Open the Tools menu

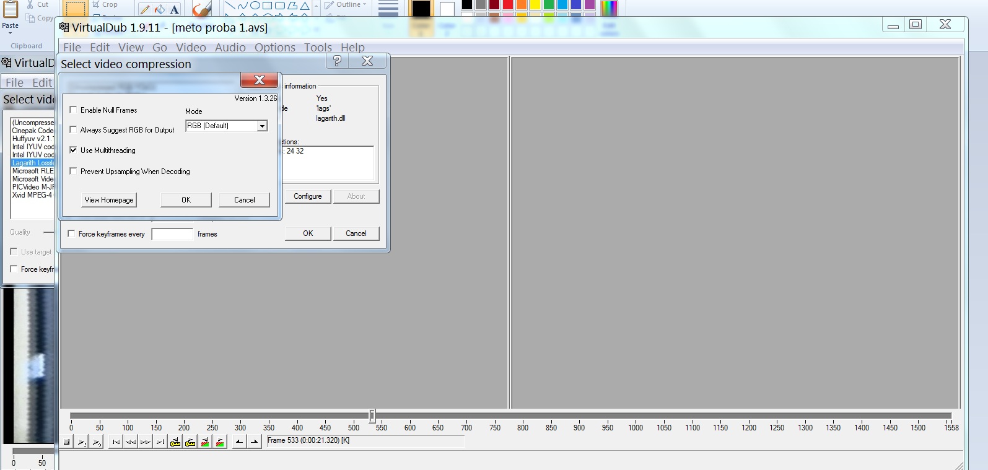click(318, 47)
